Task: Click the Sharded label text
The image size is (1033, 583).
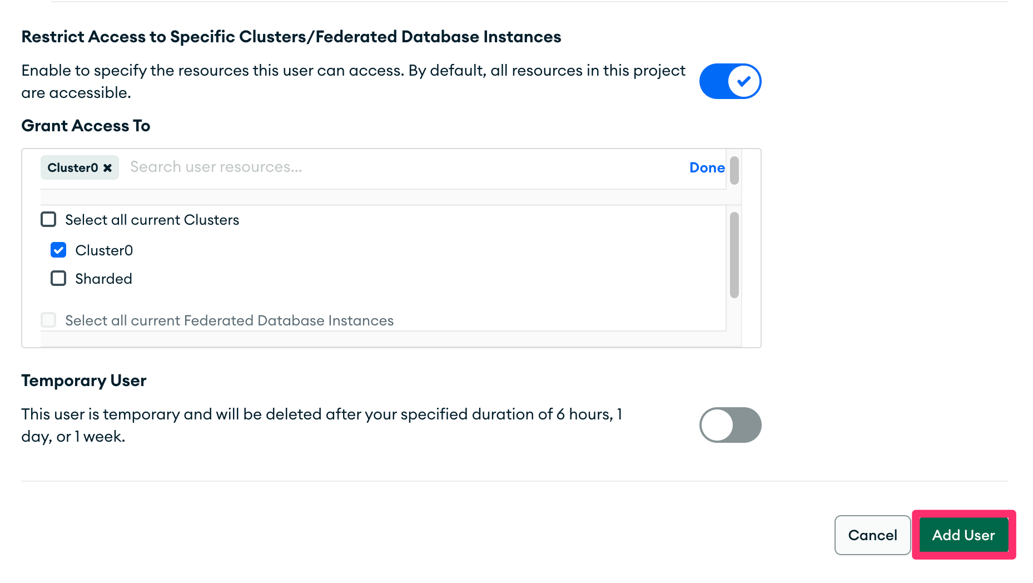Action: coord(103,279)
